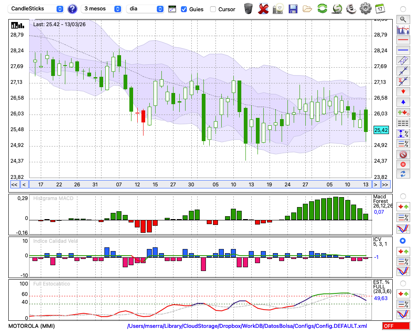
Task: Click the 'Histograma MACD' panel title
Action: pos(53,198)
